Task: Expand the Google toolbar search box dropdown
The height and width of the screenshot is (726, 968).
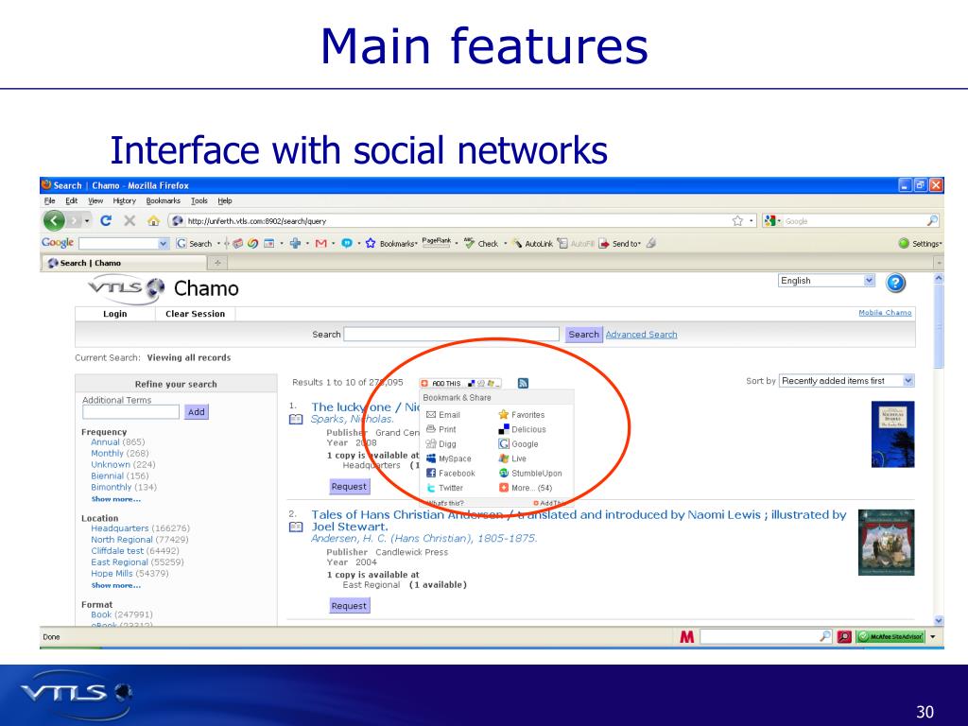Action: (x=164, y=244)
